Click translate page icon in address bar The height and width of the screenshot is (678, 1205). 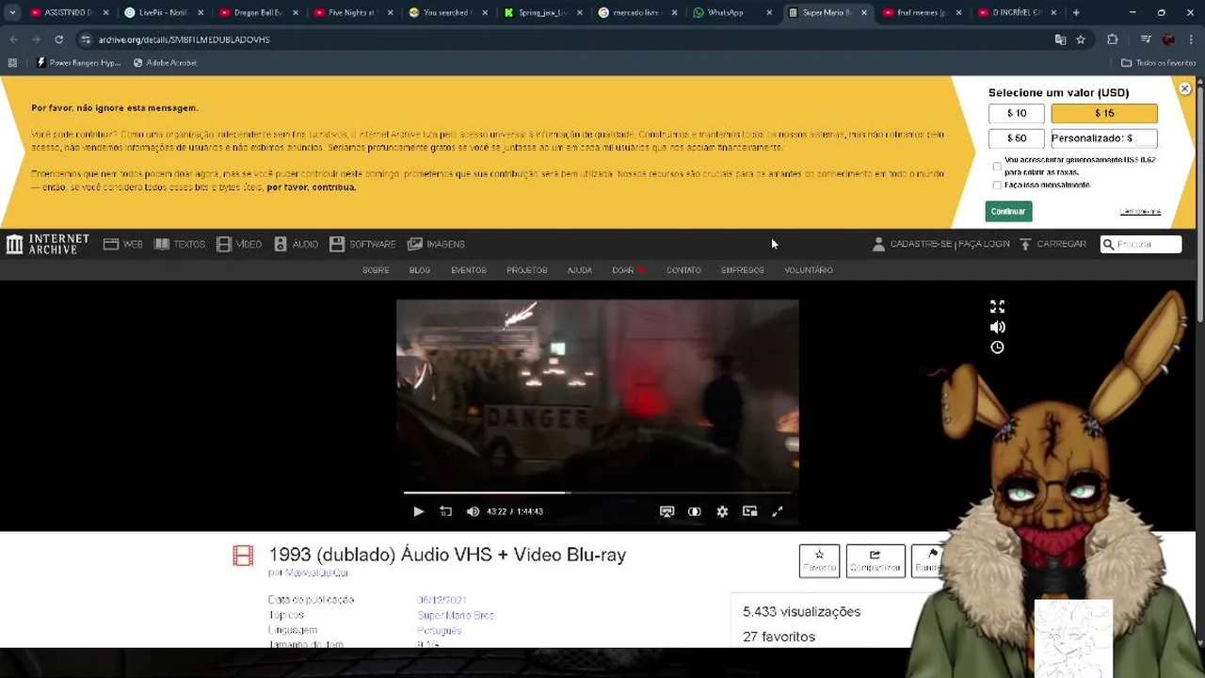(x=1060, y=40)
